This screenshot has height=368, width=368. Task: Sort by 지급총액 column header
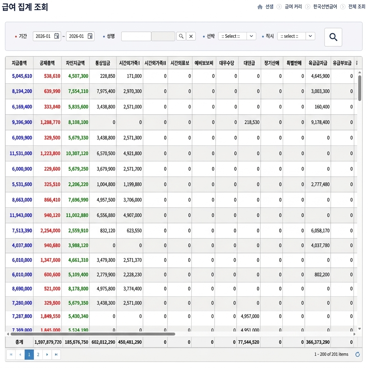[19, 63]
